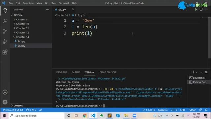Image resolution: width=211 pixels, height=119 pixels.
Task: Open the terminal launch profile dropdown
Action: pyautogui.click(x=196, y=72)
